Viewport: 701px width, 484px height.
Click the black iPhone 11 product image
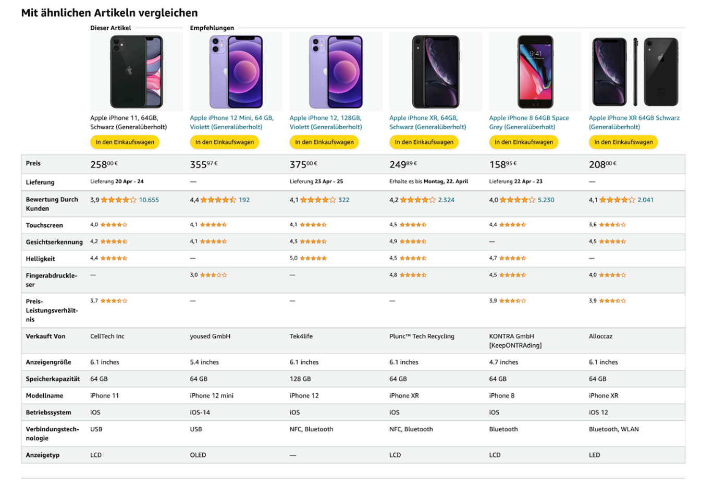[x=137, y=72]
